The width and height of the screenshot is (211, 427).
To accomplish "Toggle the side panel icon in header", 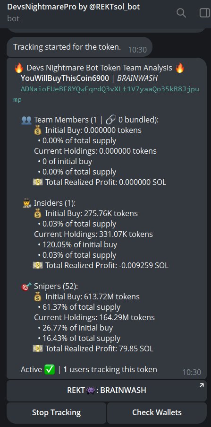I will click(x=205, y=13).
